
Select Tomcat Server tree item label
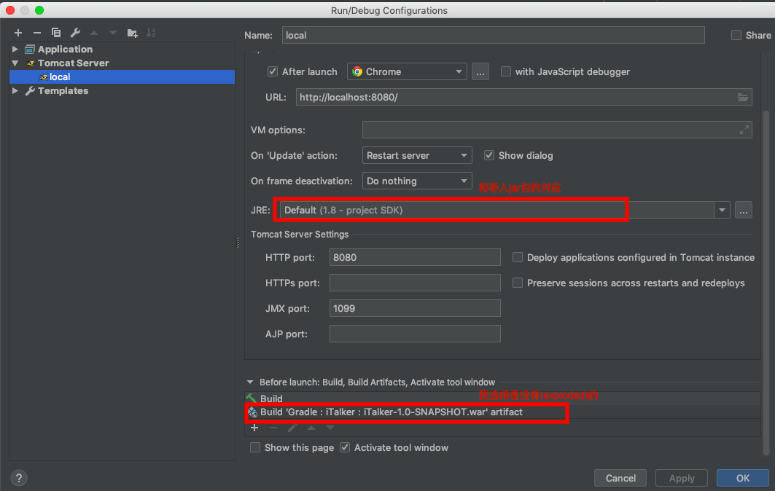point(74,63)
